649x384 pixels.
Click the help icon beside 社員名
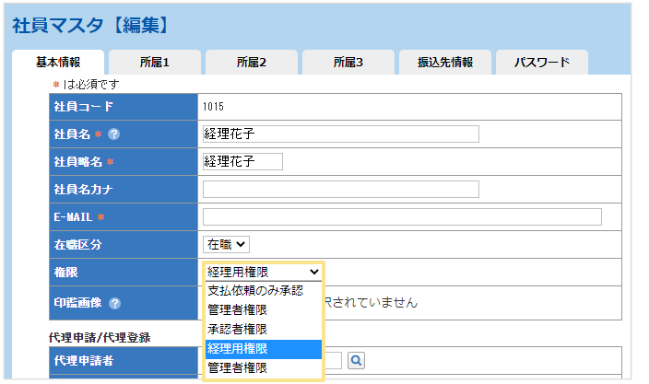(114, 134)
